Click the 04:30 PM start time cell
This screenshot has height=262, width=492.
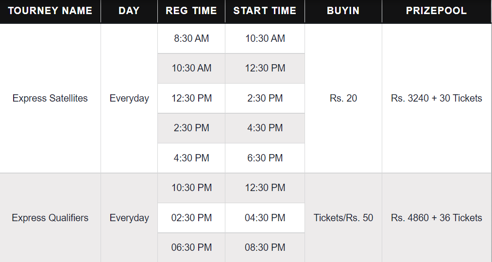click(x=265, y=218)
